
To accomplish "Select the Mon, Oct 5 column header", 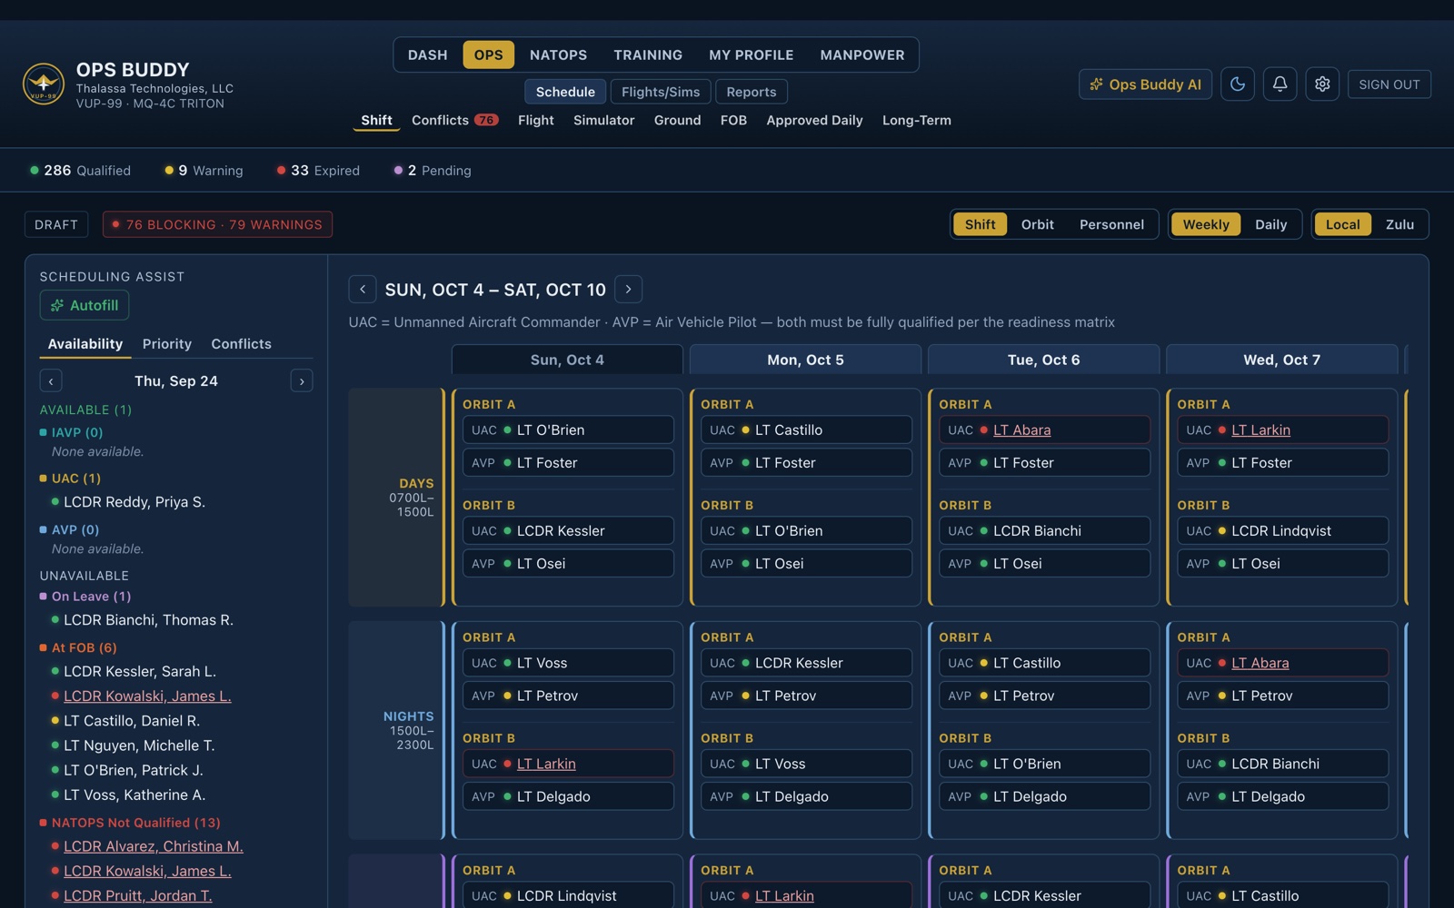I will [805, 360].
